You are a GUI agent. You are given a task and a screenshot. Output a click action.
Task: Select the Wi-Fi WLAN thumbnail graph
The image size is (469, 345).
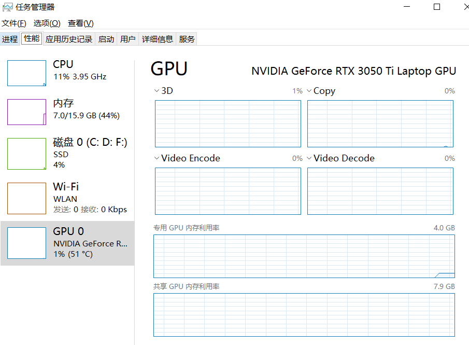26,198
